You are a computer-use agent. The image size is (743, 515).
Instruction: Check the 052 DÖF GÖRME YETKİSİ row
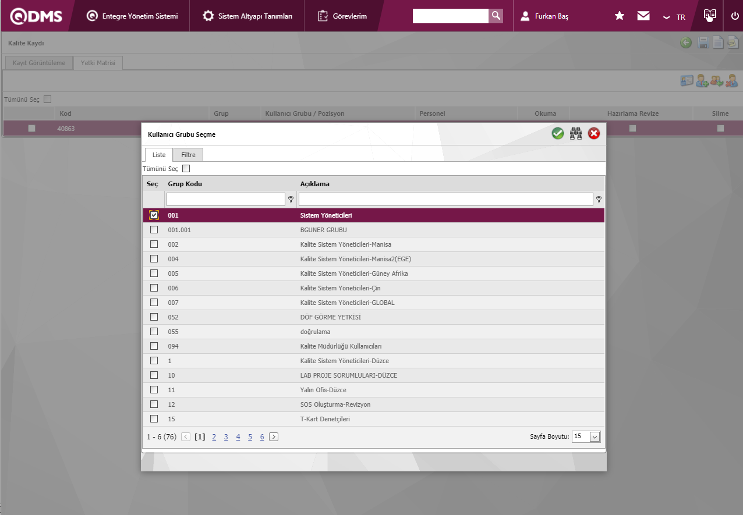pos(154,317)
